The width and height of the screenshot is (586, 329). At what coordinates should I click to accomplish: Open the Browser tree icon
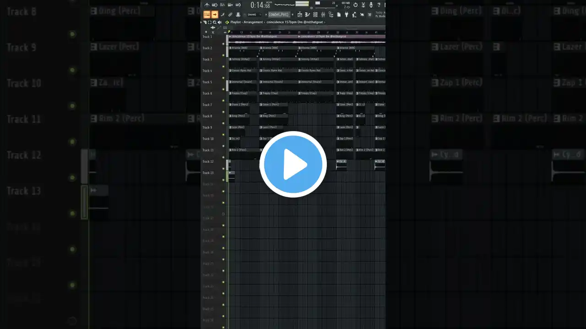(x=331, y=15)
